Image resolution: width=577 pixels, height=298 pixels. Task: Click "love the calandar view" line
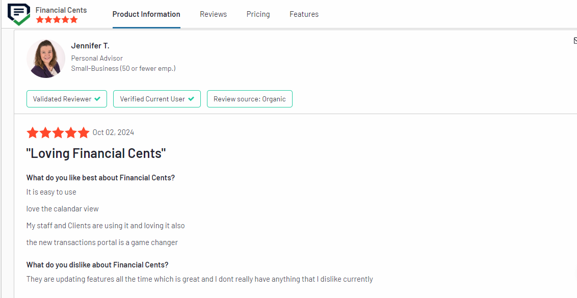tap(63, 209)
